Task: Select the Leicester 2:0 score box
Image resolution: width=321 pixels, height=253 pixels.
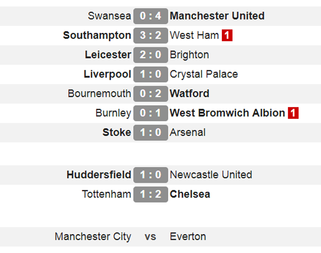Action: 151,55
